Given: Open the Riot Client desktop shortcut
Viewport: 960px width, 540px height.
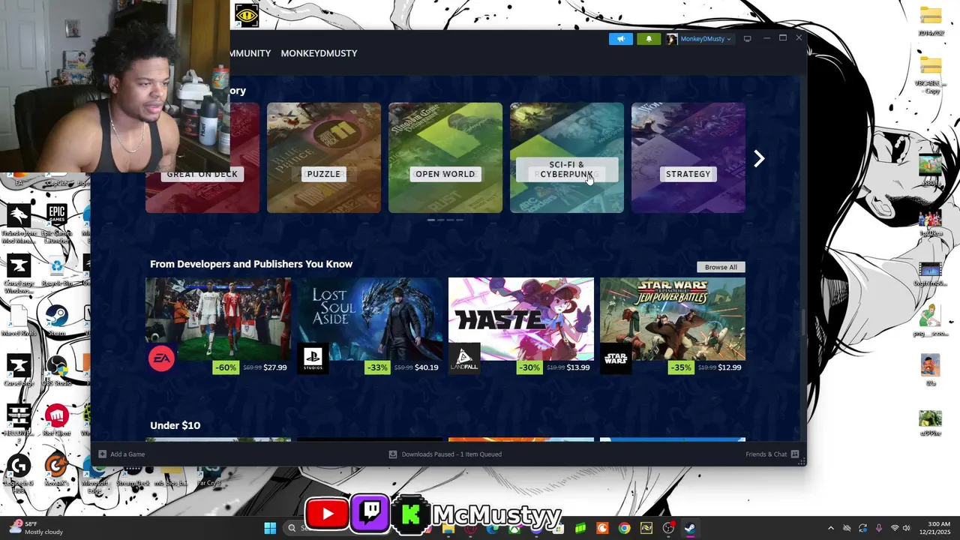Looking at the screenshot, I should (x=57, y=420).
